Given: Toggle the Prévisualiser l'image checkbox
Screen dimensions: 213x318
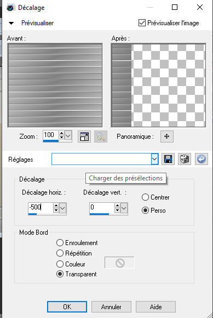Looking at the screenshot, I should [x=142, y=23].
